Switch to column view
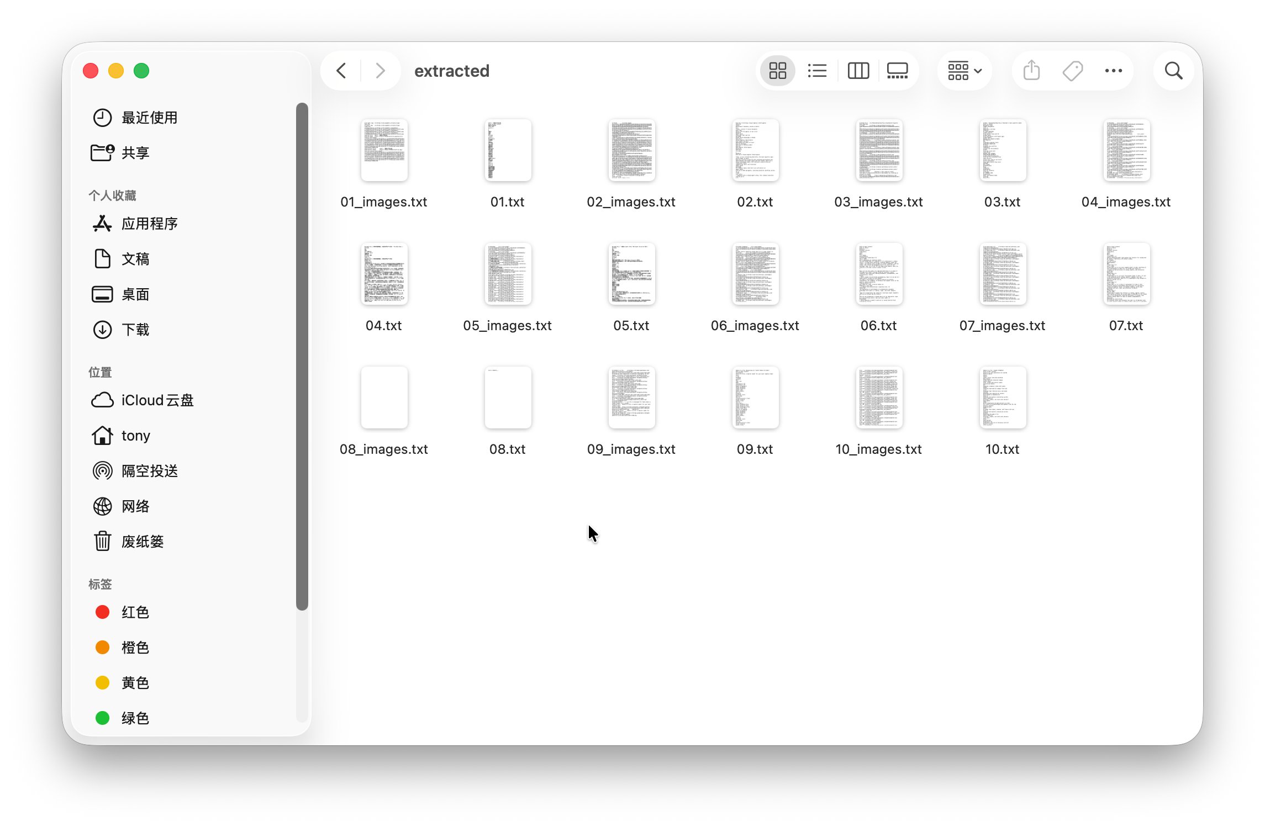Image resolution: width=1265 pixels, height=827 pixels. point(858,71)
